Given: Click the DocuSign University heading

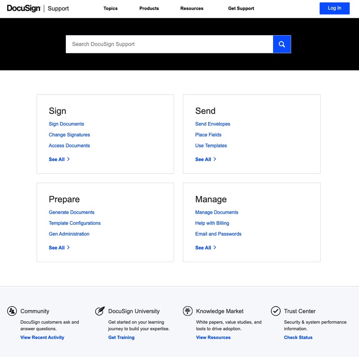Looking at the screenshot, I should click(134, 311).
